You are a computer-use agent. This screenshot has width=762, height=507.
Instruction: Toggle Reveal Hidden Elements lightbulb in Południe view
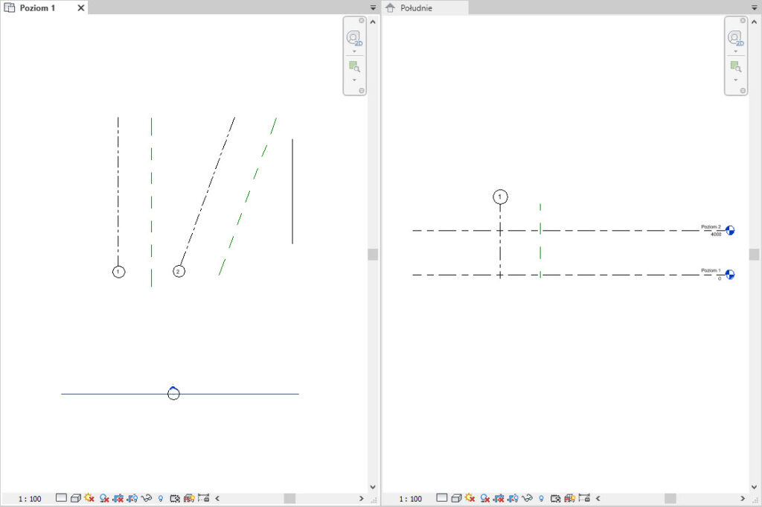tap(541, 498)
